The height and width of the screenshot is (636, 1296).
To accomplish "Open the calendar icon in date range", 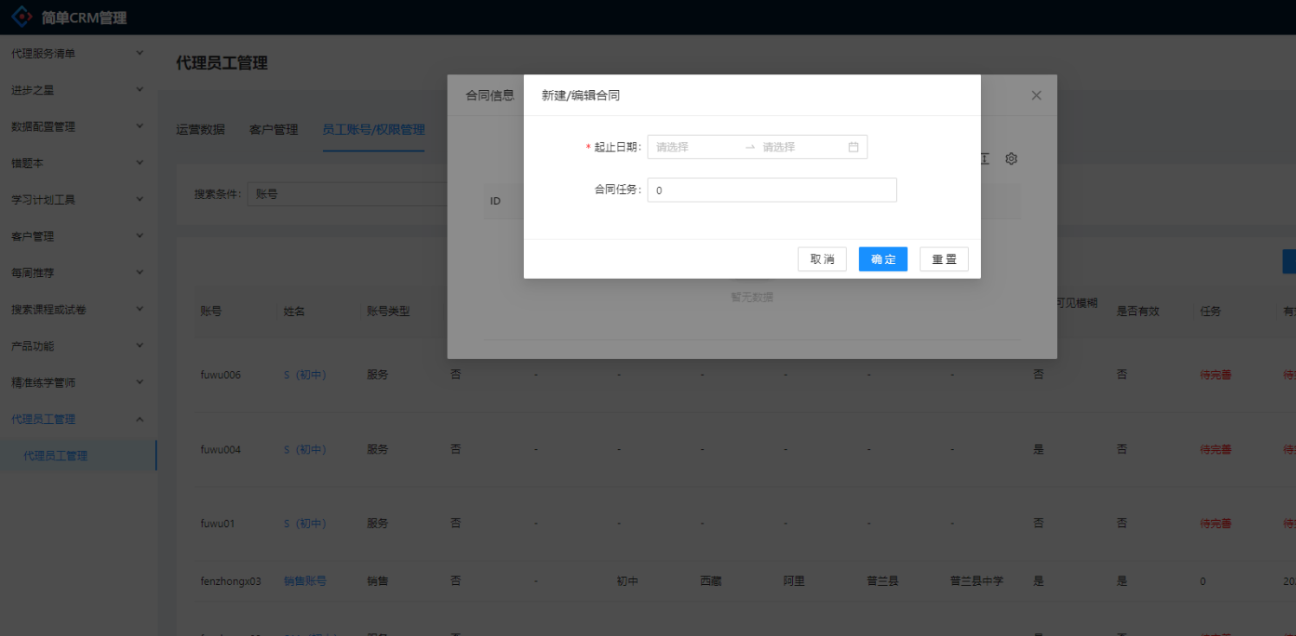I will point(853,147).
